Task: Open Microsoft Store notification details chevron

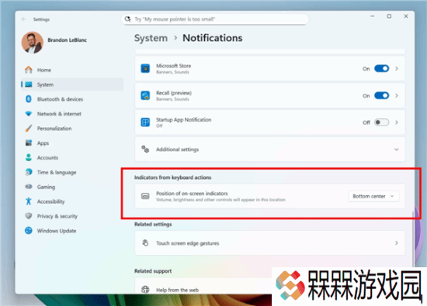Action: click(397, 68)
